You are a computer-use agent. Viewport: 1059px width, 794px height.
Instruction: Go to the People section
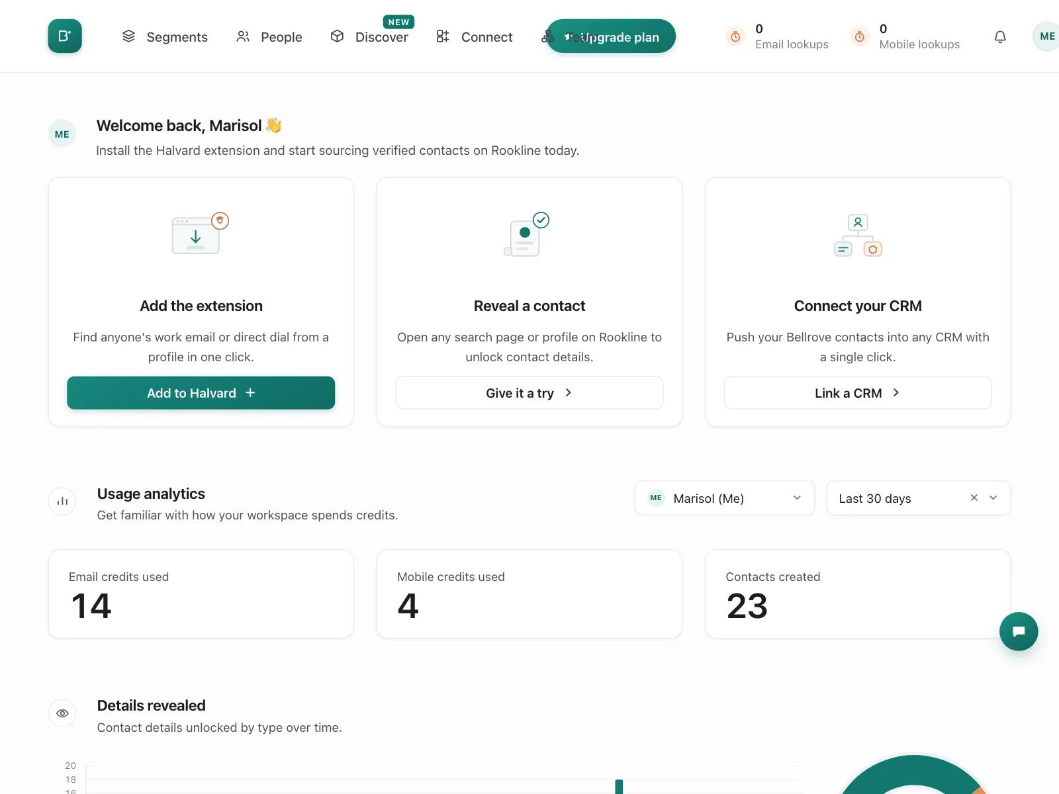pyautogui.click(x=269, y=37)
